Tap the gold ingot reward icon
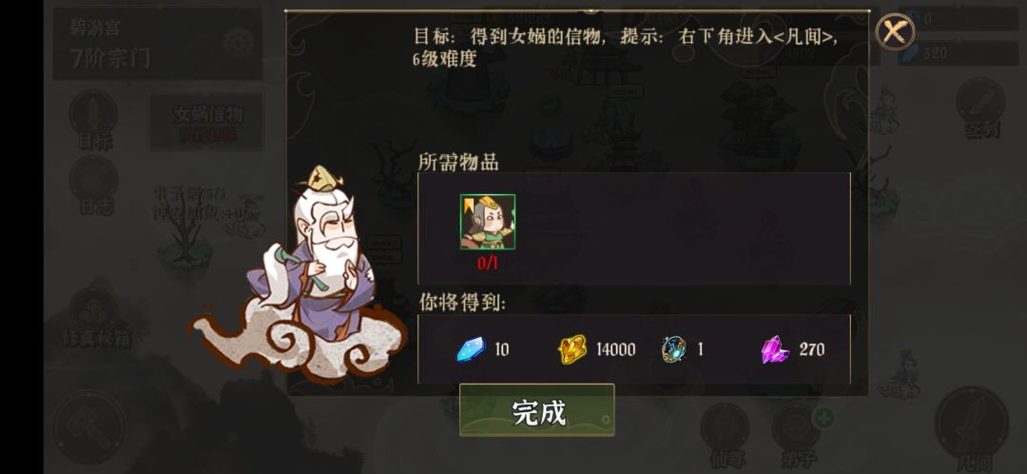 pos(572,350)
